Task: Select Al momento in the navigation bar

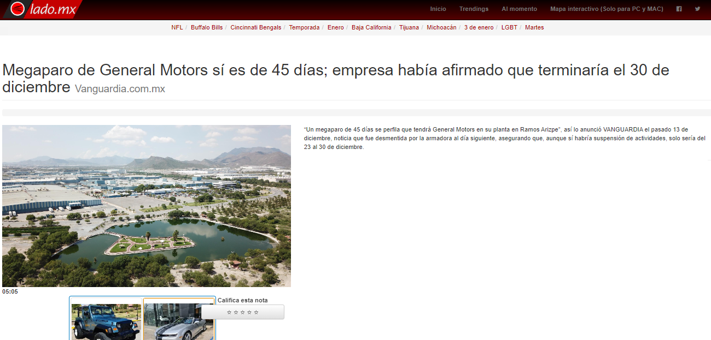Action: click(519, 9)
